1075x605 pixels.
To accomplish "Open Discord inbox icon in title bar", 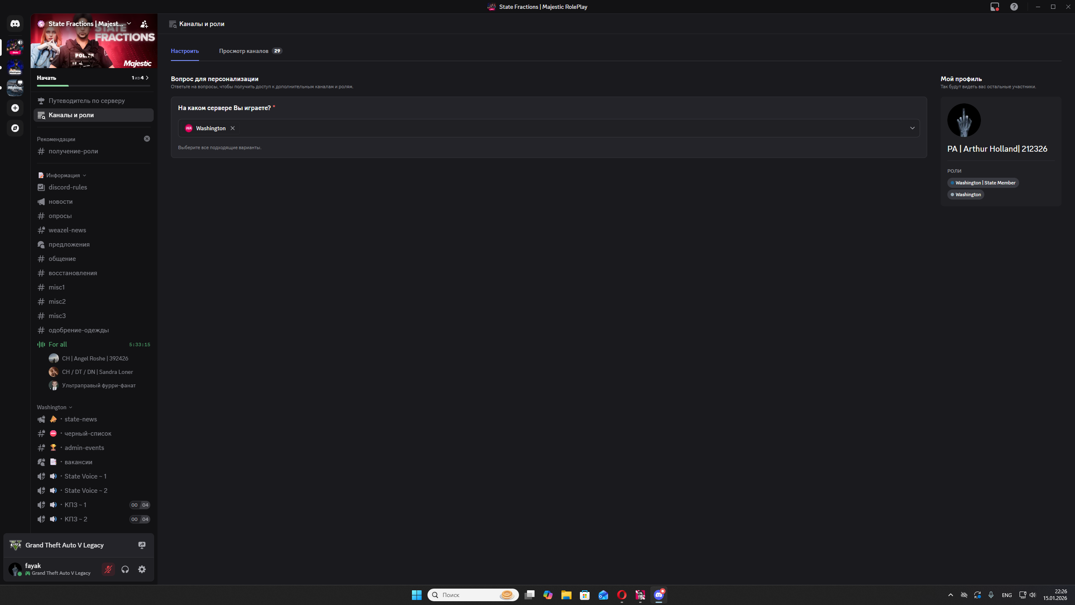I will [x=994, y=7].
